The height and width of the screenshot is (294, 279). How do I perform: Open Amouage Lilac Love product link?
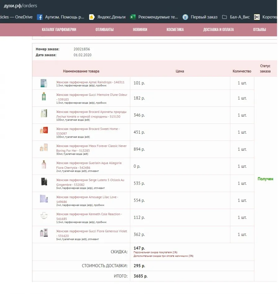(87, 199)
